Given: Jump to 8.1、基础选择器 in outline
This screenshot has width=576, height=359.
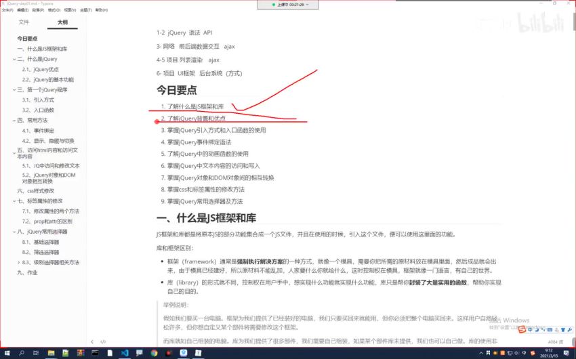Looking at the screenshot, I should [41, 242].
